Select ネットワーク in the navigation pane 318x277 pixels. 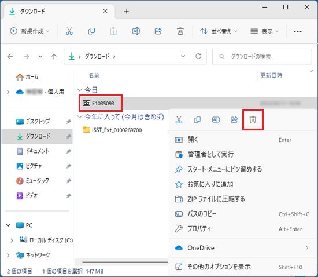click(x=33, y=255)
